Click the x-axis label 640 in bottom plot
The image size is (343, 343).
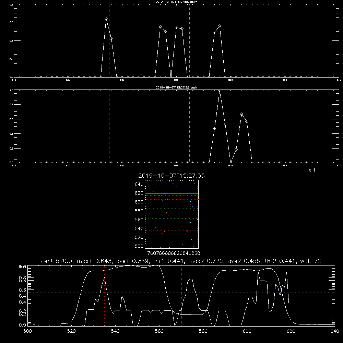(335, 331)
